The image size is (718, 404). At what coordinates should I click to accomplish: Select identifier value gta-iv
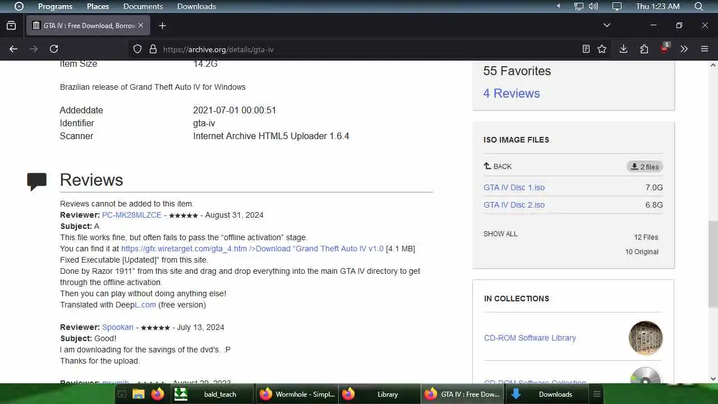(x=204, y=123)
